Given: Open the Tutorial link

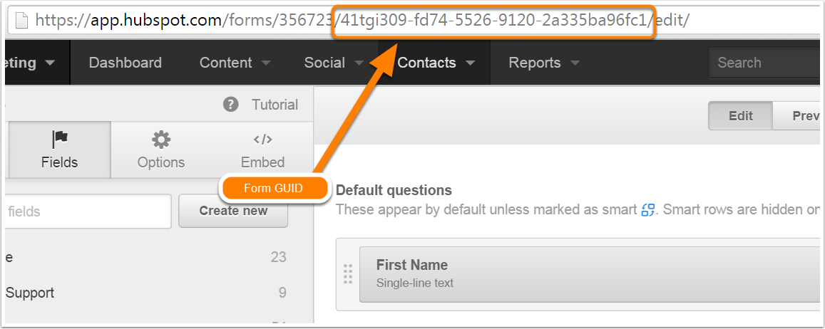Looking at the screenshot, I should click(275, 105).
